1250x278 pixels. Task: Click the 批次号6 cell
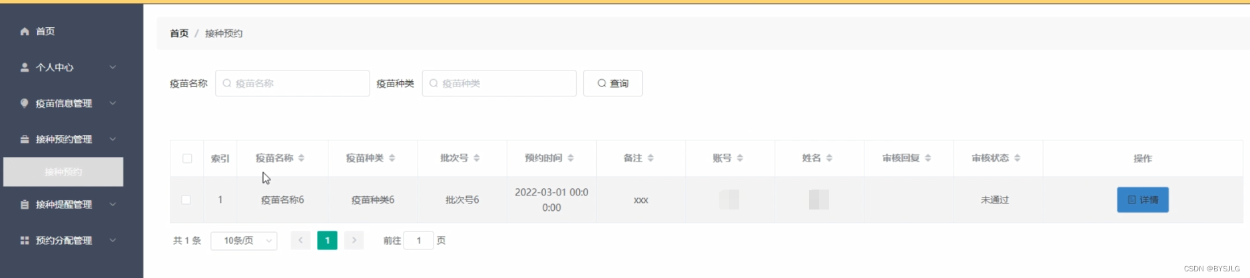(462, 200)
